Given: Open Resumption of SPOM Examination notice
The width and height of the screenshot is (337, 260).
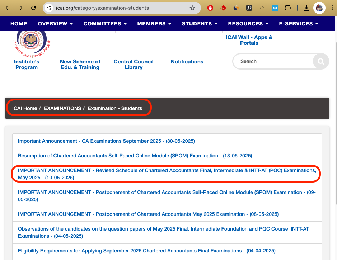Looking at the screenshot, I should click(x=135, y=156).
